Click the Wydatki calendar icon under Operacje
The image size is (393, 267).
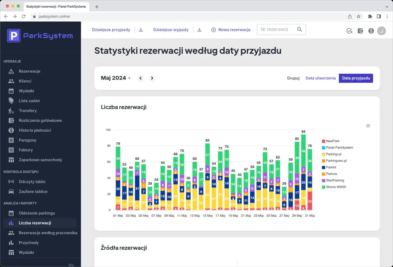[11, 91]
